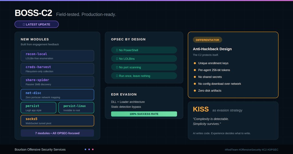The height and width of the screenshot is (154, 293).
Task: Click the as evasion strategy text
Action: [x=227, y=110]
